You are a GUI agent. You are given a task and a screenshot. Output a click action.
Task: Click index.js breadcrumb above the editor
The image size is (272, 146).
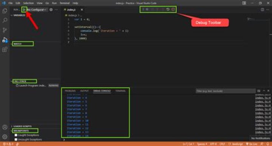tap(72, 16)
